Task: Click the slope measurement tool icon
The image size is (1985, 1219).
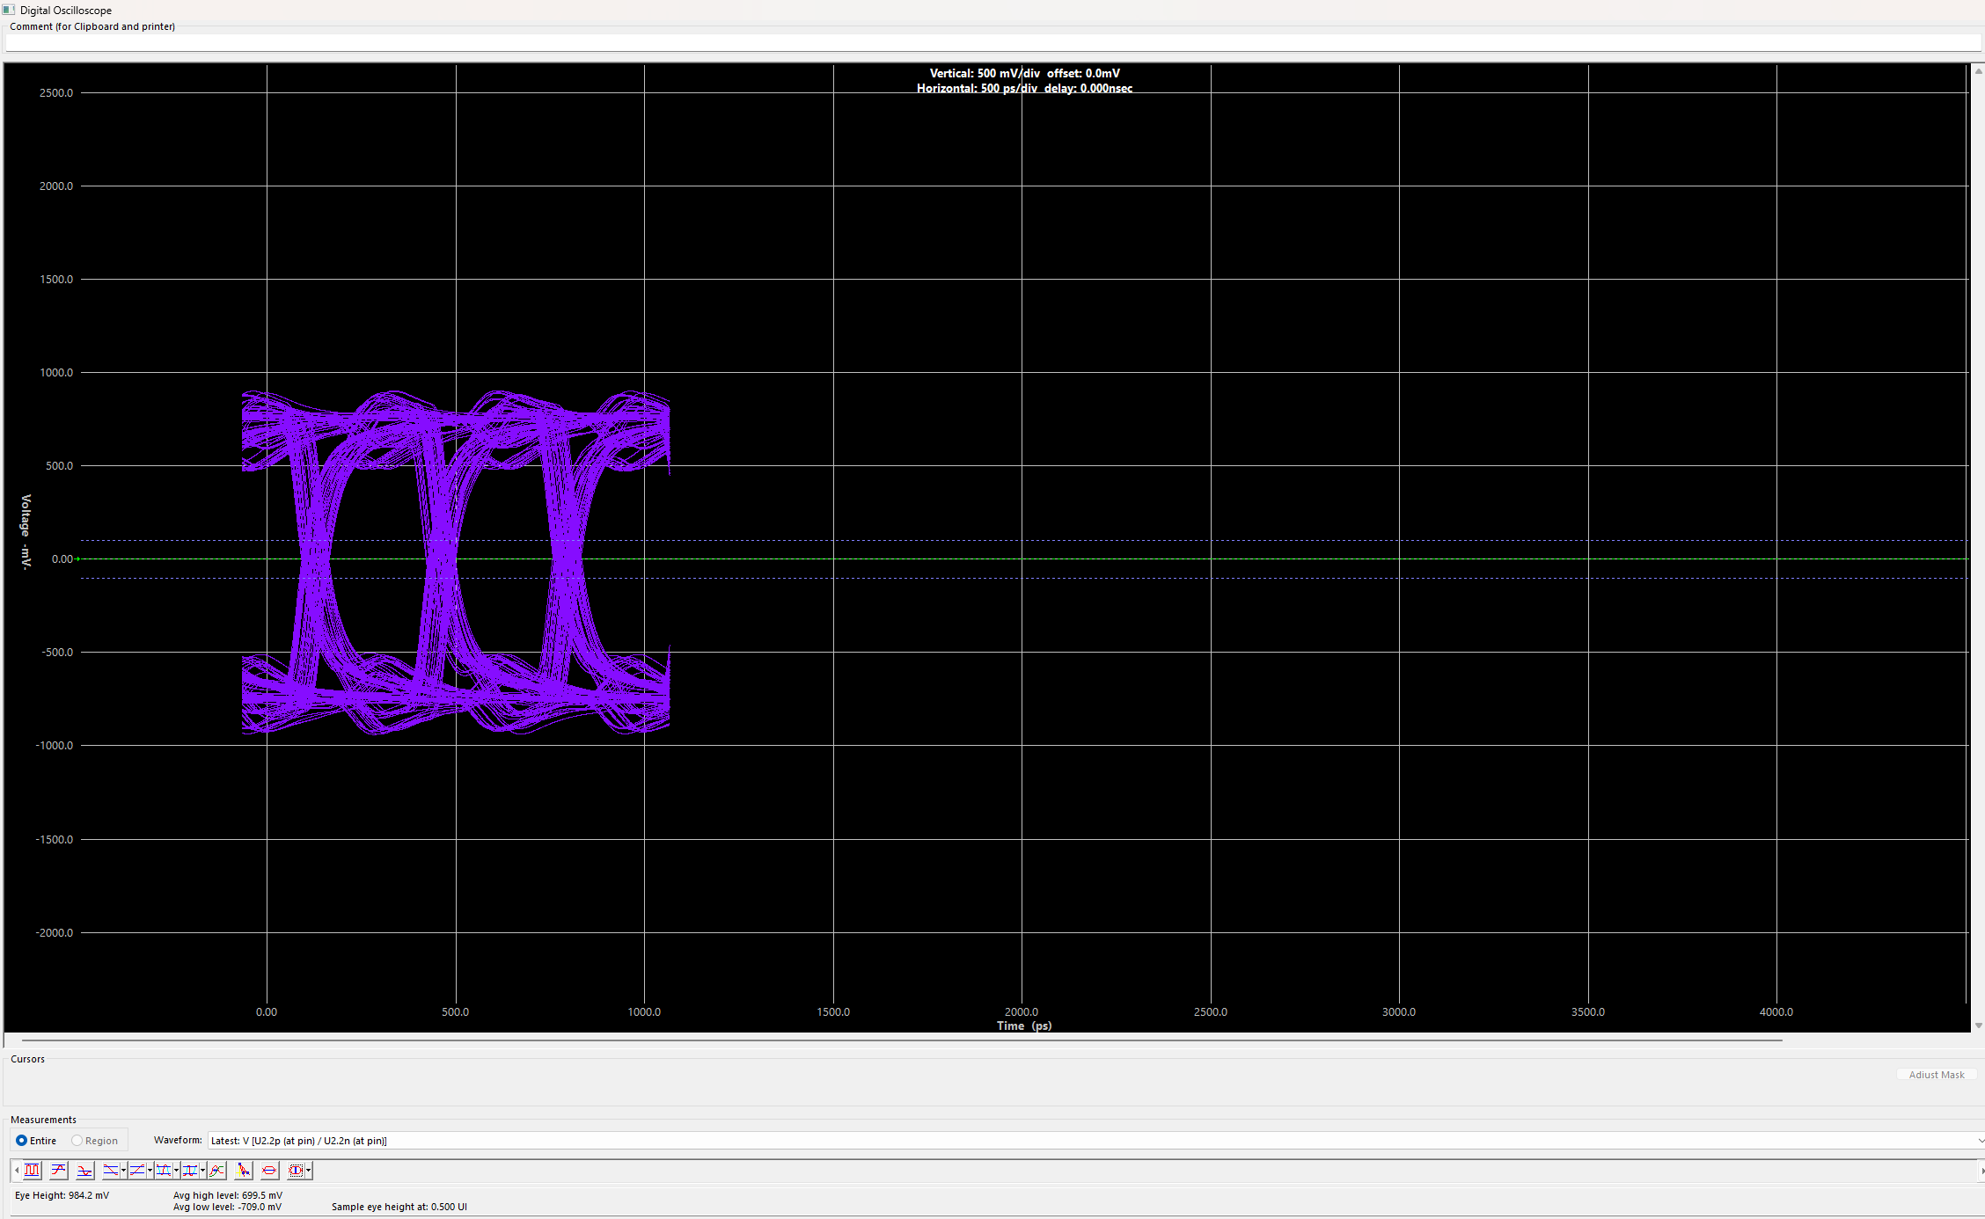Action: pyautogui.click(x=243, y=1171)
